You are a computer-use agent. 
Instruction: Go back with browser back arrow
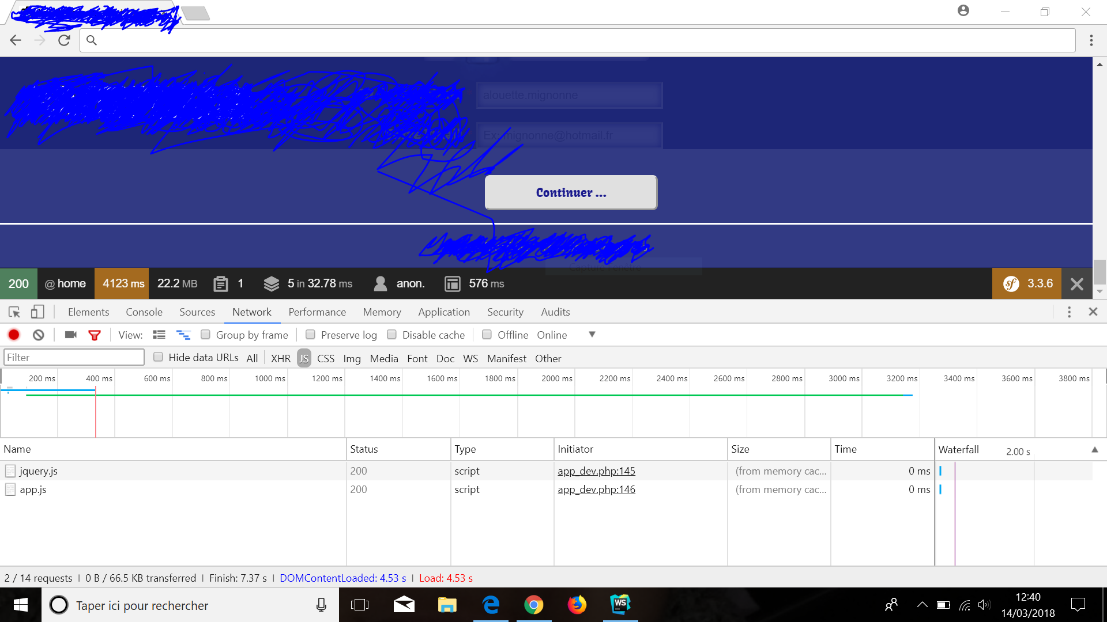click(x=16, y=40)
